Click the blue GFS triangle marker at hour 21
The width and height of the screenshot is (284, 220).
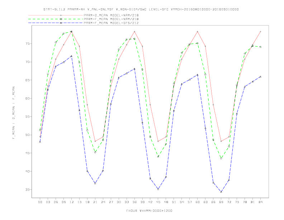click(x=95, y=183)
